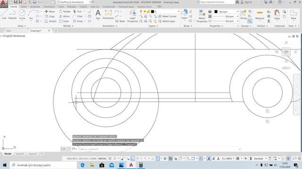Viewport: 302px width, 169px height.
Task: Click the Plot (print) icon in the quick access toolbar
Action: pos(34,2)
